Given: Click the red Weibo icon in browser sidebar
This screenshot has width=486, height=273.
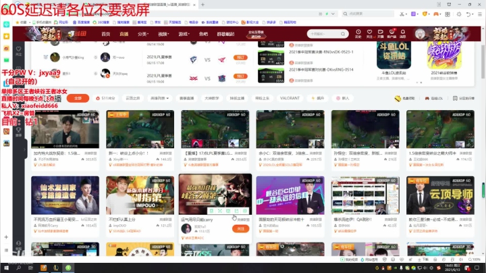Looking at the screenshot, I should click(6, 49).
